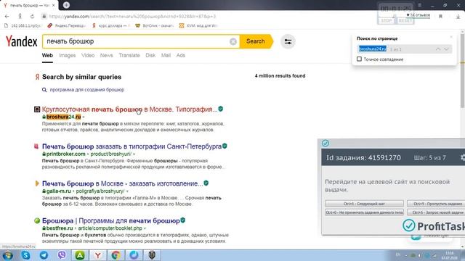Open result 'Печать брошюр в Москве - заказать изготовление'
The width and height of the screenshot is (465, 261).
(x=123, y=183)
